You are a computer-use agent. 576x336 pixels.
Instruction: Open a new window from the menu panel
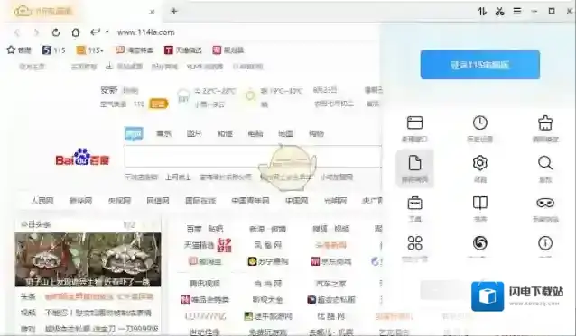point(414,128)
